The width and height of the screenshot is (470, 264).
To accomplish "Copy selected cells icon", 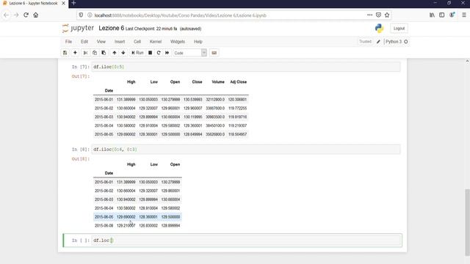I will (95, 53).
